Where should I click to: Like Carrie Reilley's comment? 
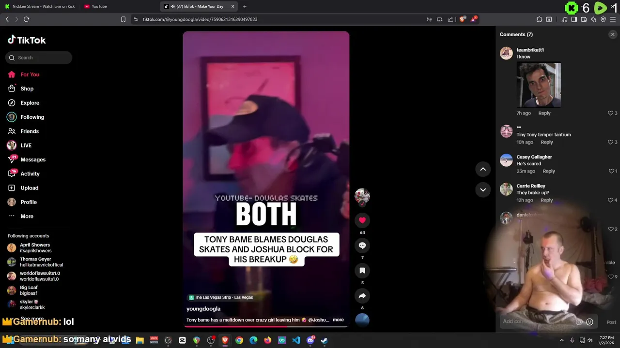(610, 200)
